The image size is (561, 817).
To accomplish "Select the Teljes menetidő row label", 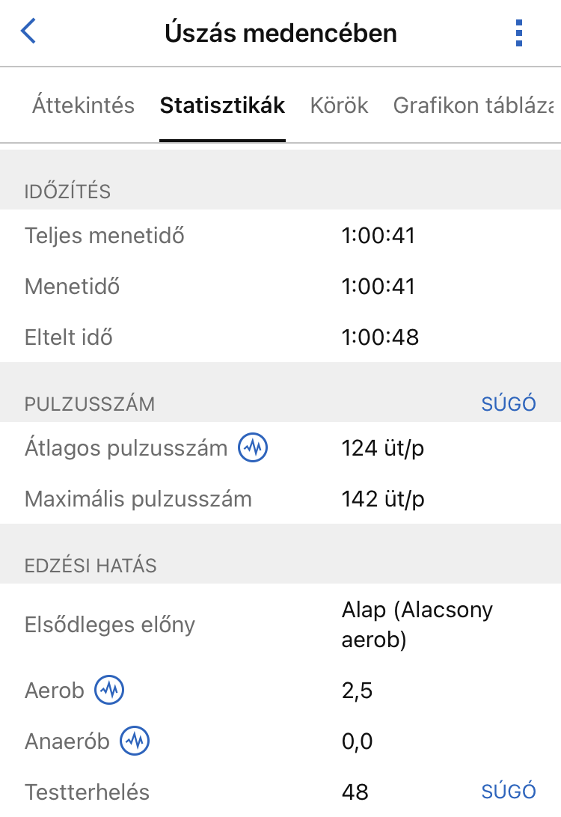I will point(105,236).
